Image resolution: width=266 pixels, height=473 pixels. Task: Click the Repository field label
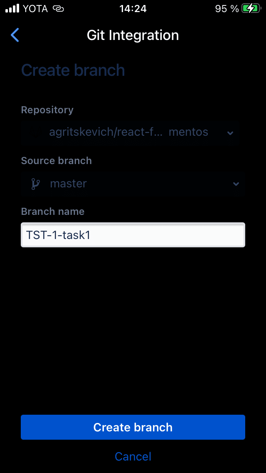[x=47, y=110]
